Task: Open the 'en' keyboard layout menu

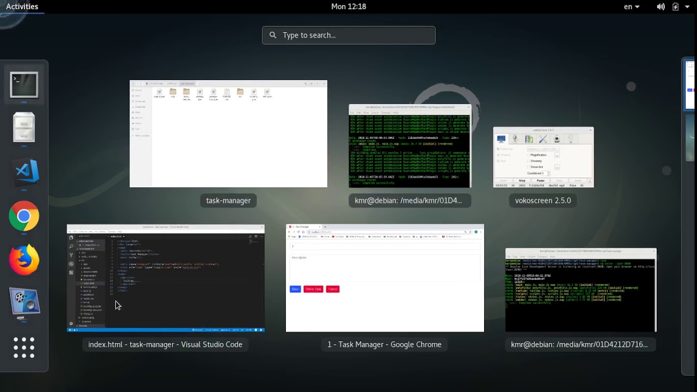Action: point(632,7)
